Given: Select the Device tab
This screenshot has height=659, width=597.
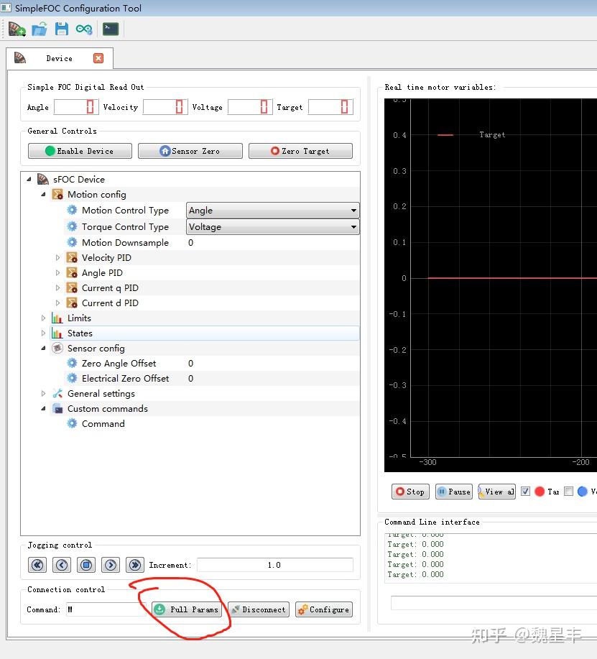Looking at the screenshot, I should [59, 58].
